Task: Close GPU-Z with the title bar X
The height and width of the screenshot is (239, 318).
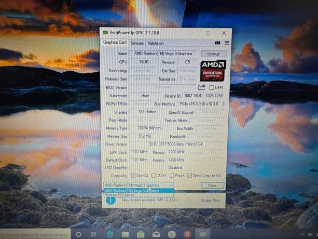Action: pos(224,33)
